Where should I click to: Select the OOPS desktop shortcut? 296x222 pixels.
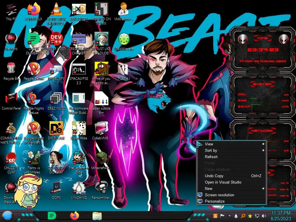[x=56, y=190]
